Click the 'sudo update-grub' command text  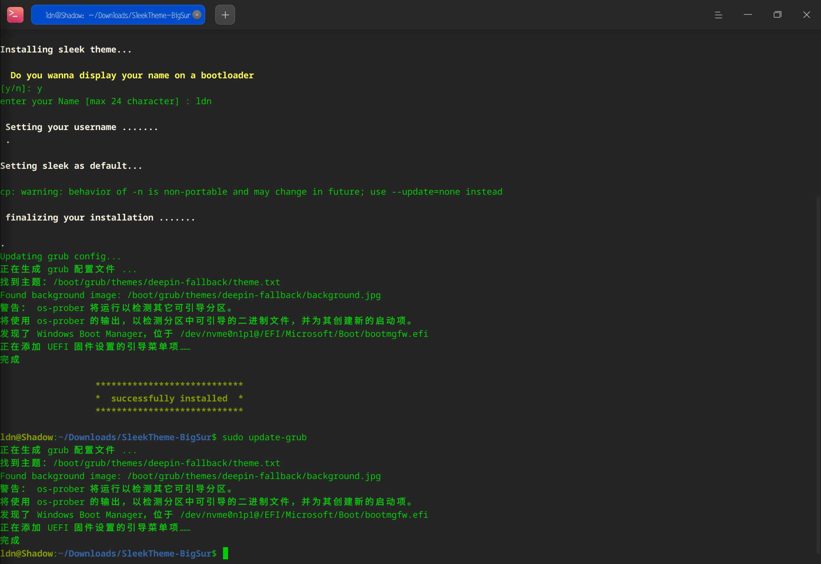point(265,437)
